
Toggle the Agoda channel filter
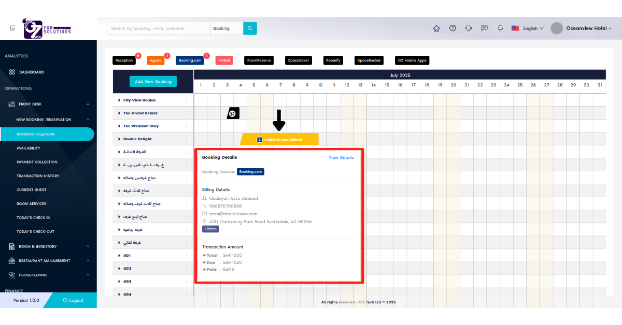pos(155,60)
